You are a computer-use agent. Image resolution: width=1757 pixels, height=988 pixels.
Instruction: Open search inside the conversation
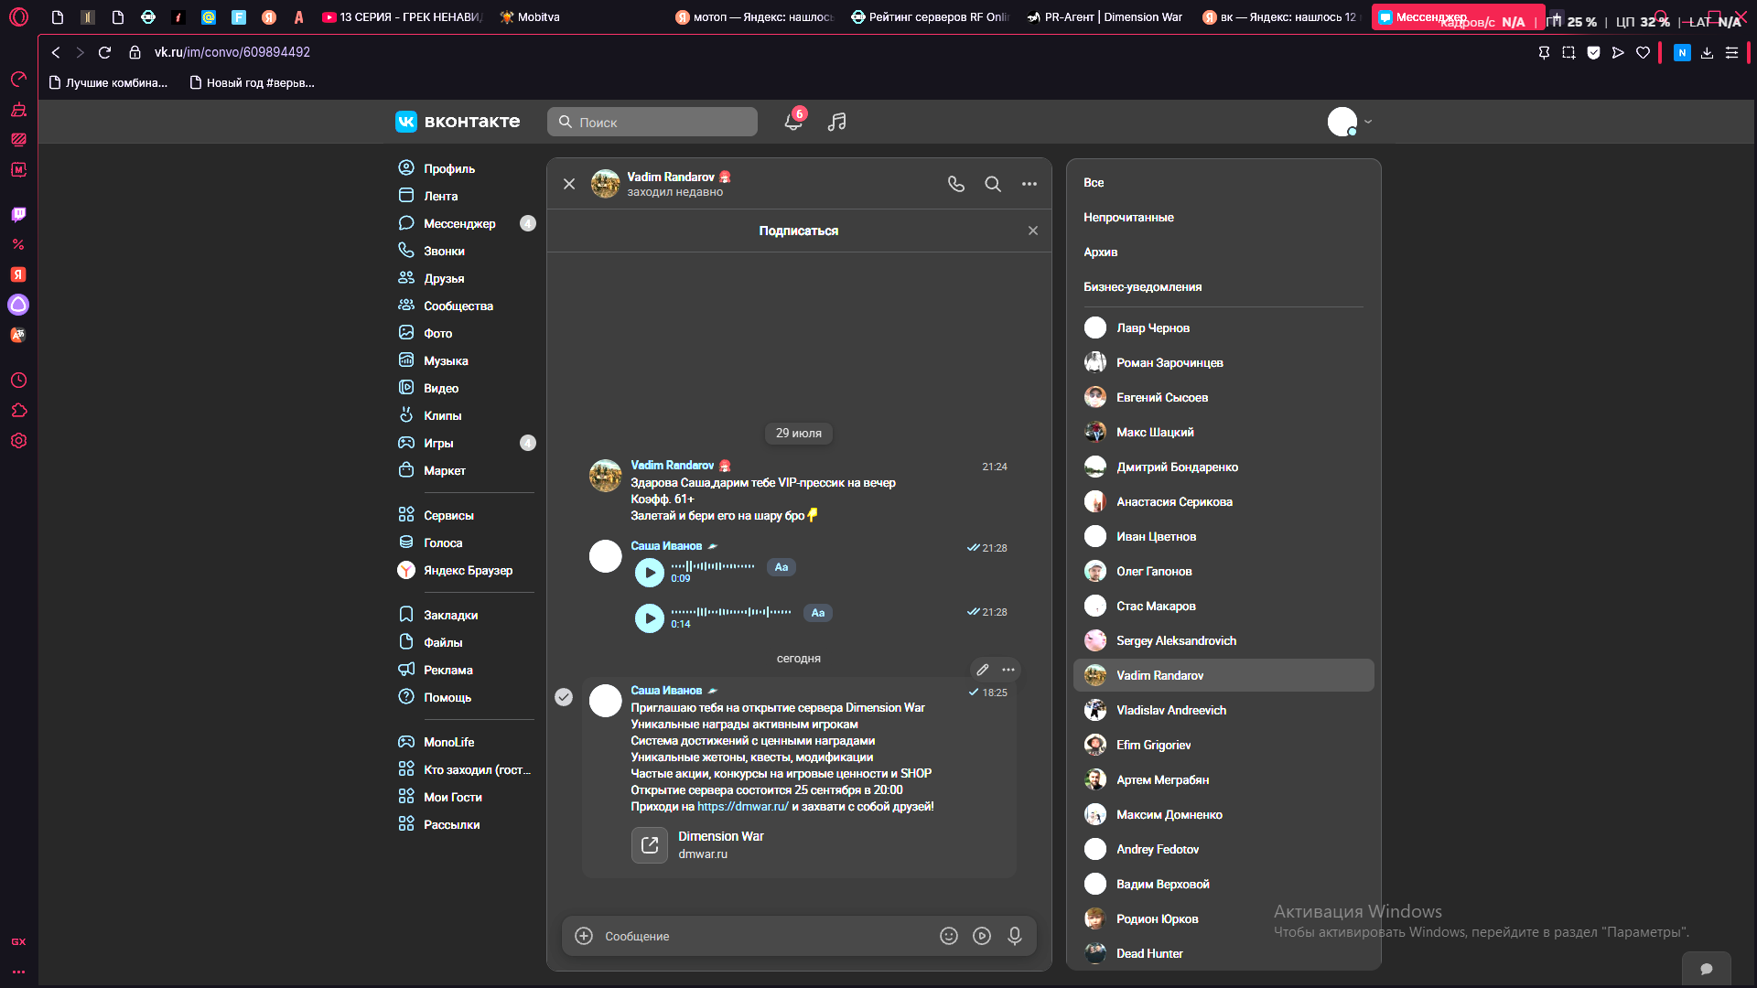[993, 184]
